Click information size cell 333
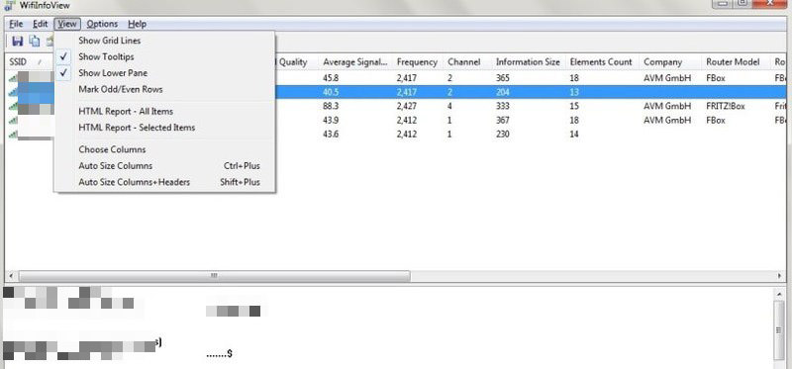 point(503,107)
